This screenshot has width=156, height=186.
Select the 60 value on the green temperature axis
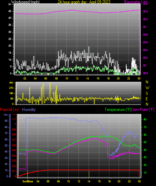[145, 135]
